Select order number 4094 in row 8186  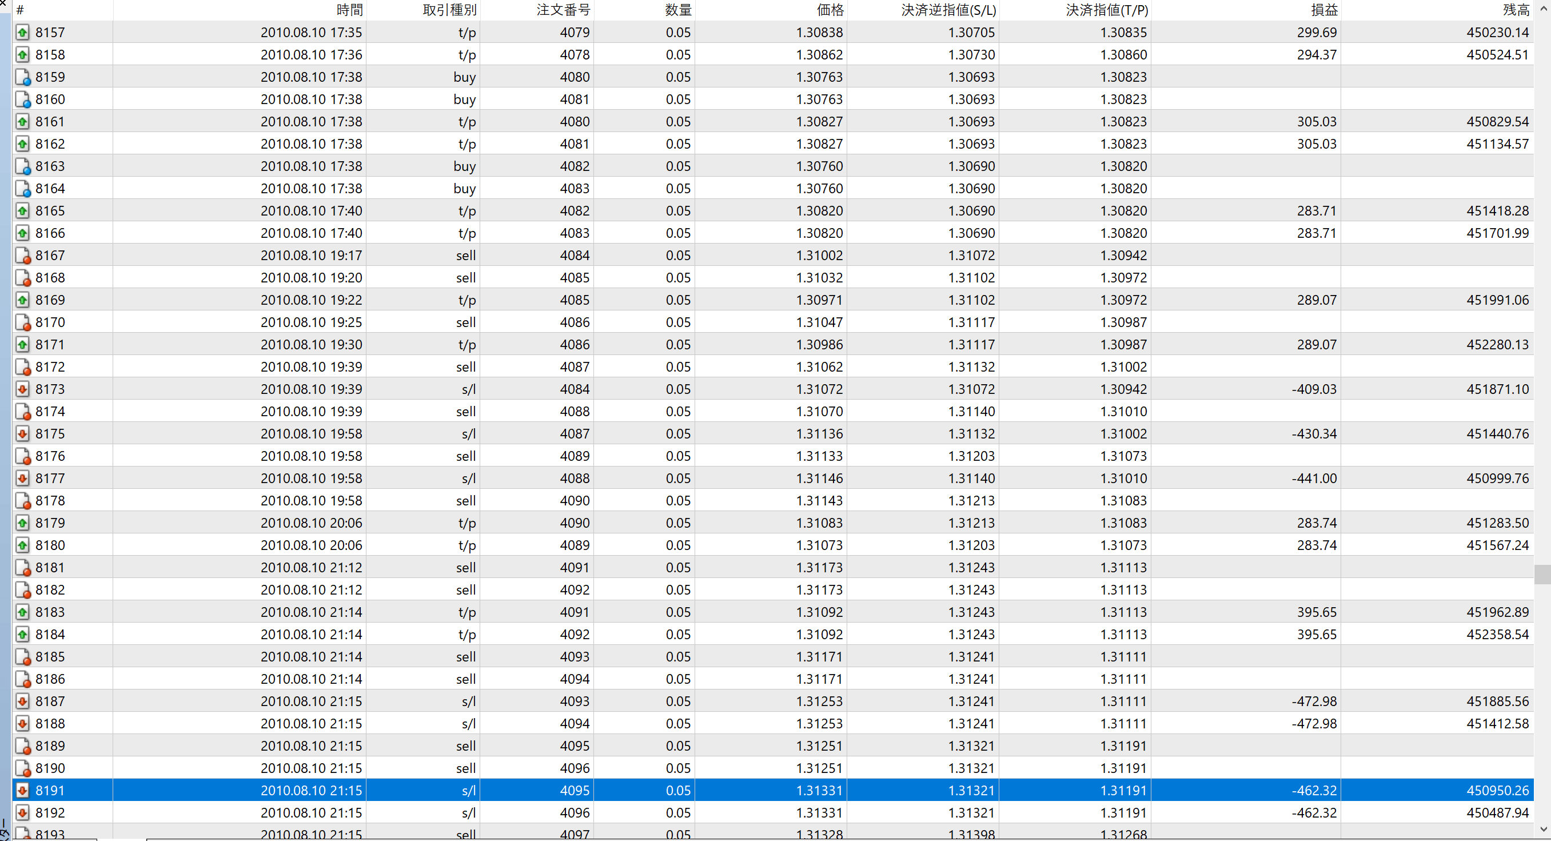click(575, 679)
